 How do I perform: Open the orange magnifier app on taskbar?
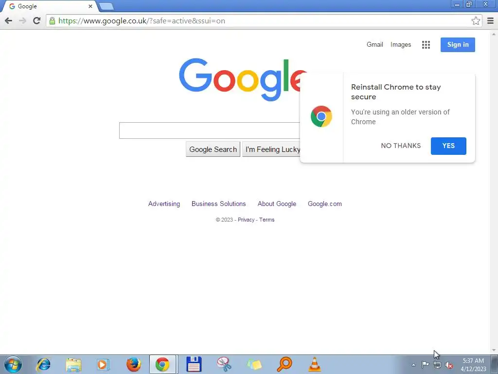pos(284,364)
